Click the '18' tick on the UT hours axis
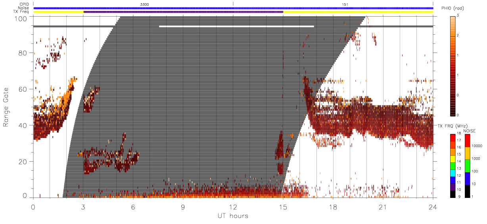Screen dimensions: 487x224 coord(333,207)
